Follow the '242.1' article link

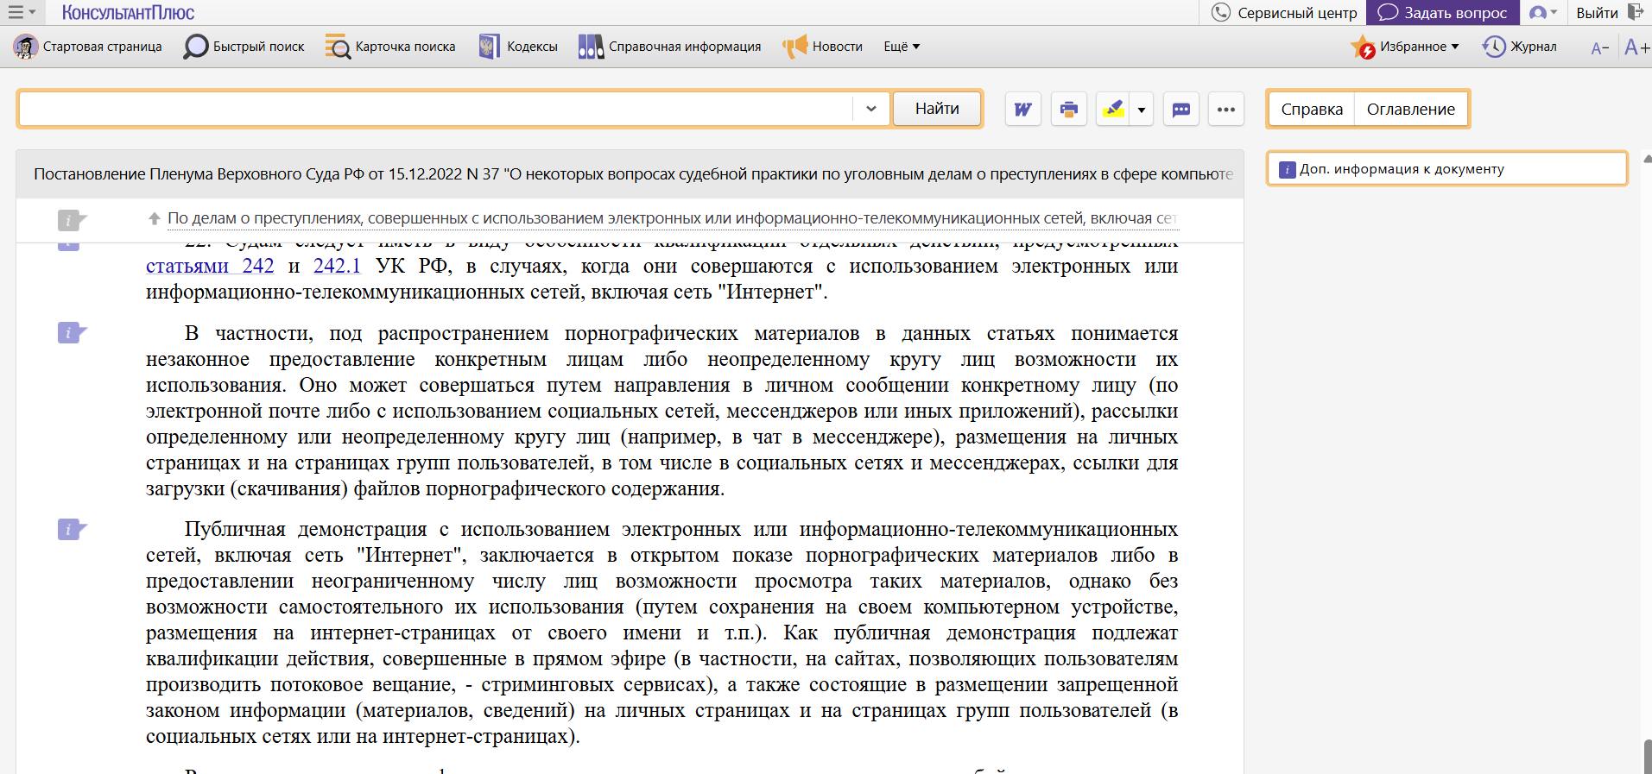tap(337, 266)
